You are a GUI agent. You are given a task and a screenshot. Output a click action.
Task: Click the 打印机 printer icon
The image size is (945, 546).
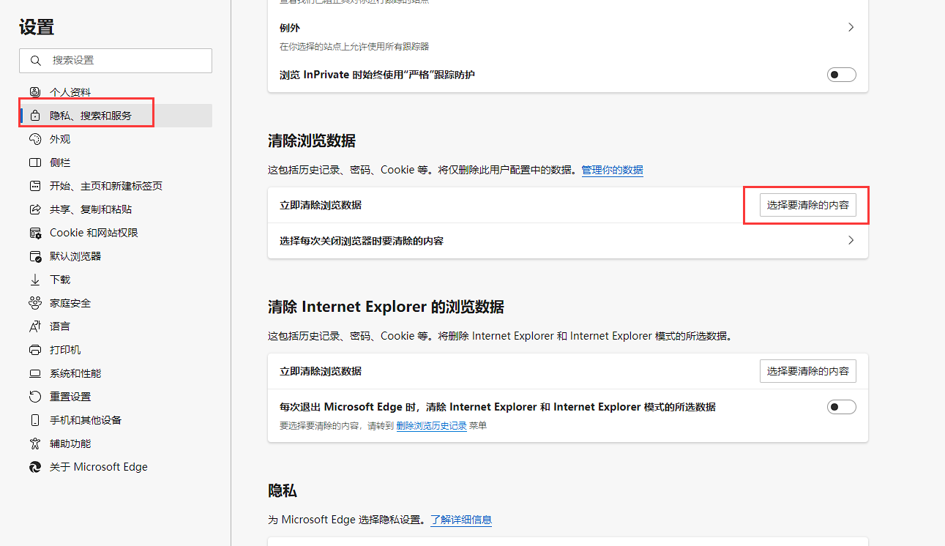coord(35,350)
